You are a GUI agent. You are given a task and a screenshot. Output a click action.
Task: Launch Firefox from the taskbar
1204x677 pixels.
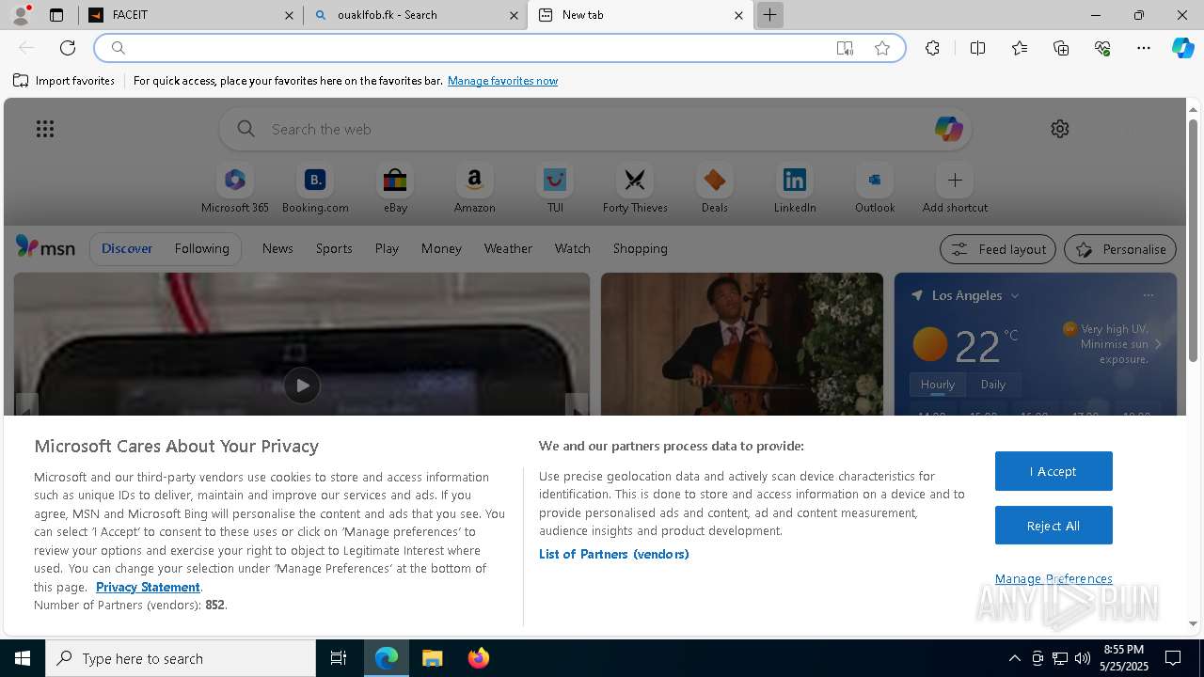pyautogui.click(x=479, y=658)
